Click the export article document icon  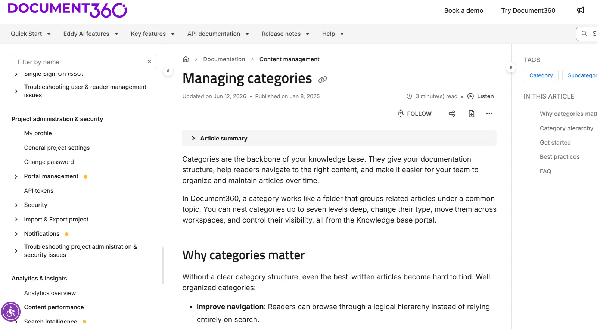[x=472, y=114]
